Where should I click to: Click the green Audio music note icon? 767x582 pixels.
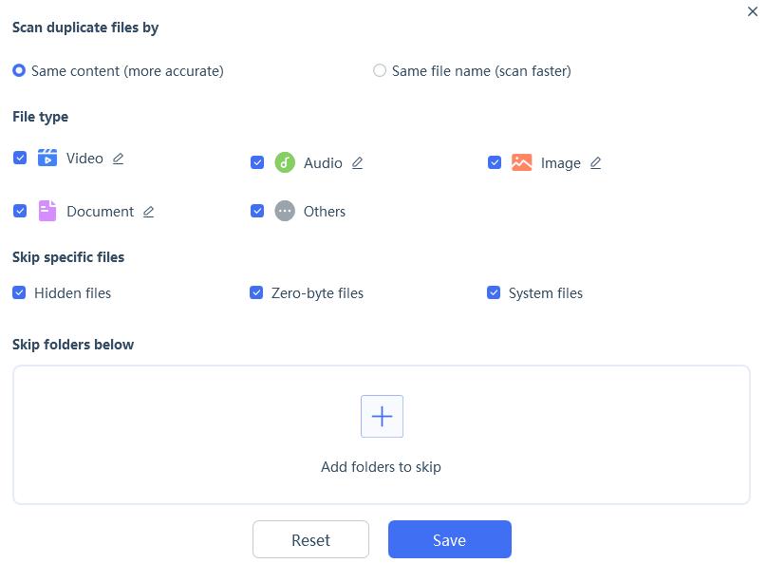point(285,162)
